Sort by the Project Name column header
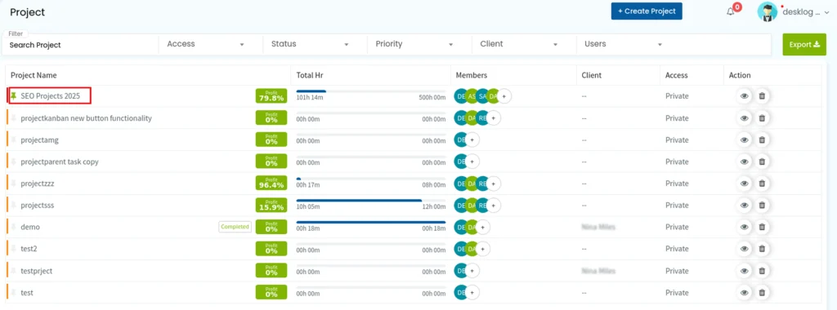The image size is (837, 310). pos(34,75)
